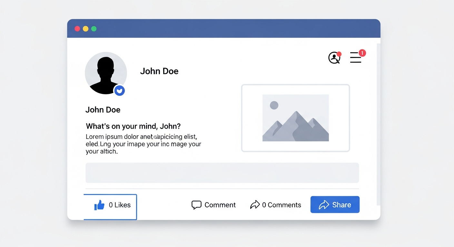
Task: Click the Comment speech bubble icon
Action: pyautogui.click(x=196, y=205)
